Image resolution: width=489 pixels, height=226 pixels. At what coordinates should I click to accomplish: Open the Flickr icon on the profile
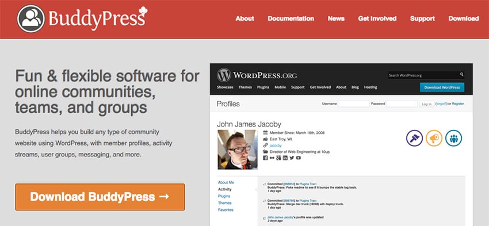click(272, 158)
